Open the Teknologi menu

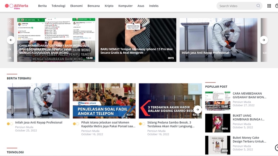[x=58, y=6]
